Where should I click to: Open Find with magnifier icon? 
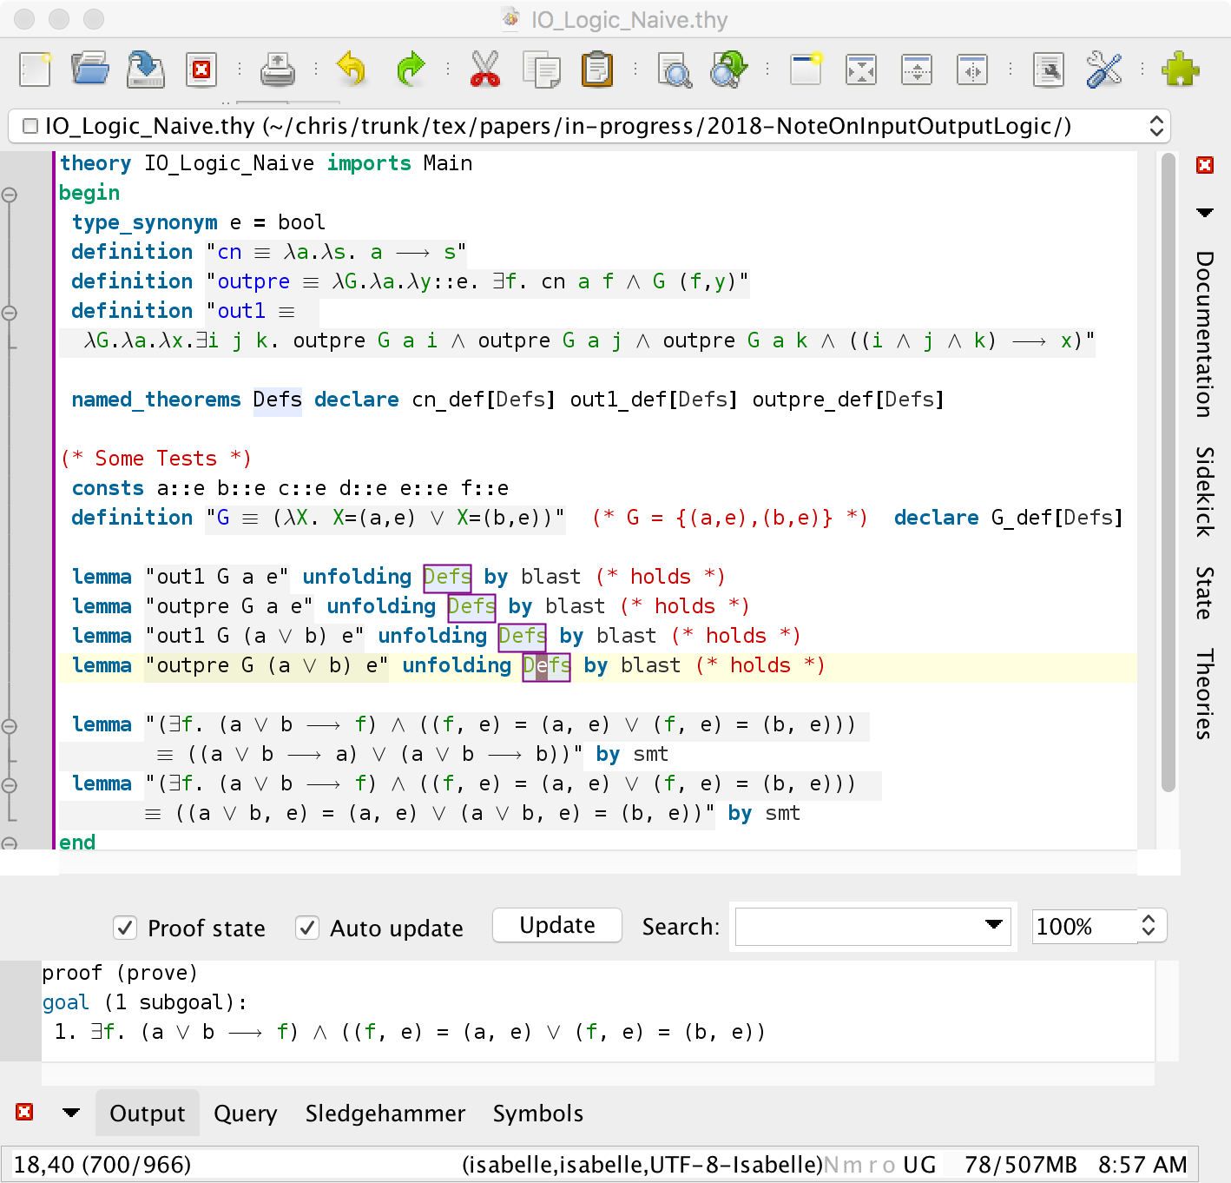(675, 69)
